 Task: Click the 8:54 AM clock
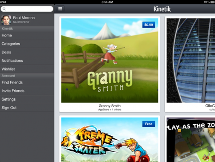pyautogui.click(x=107, y=2)
